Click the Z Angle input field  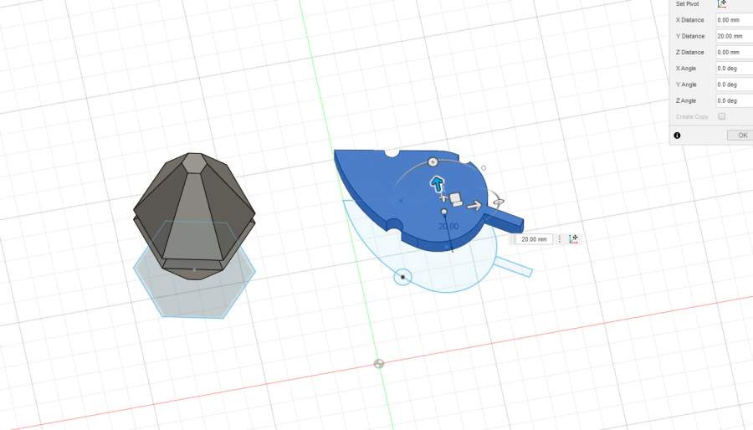pyautogui.click(x=735, y=100)
